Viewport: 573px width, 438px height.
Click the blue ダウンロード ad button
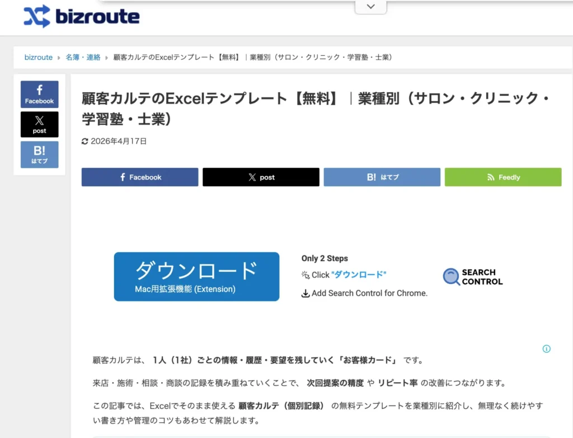(x=196, y=276)
